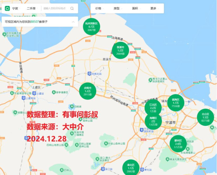Viewport: 217px width, 175px height.
Task: Click the 横溪风景旅游区 icon
Action: 168,159
